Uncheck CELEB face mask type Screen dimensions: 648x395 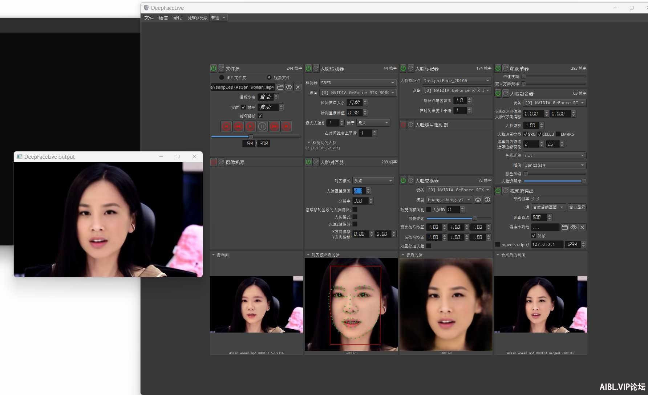pos(540,134)
